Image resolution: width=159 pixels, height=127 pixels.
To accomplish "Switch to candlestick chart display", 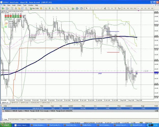I will tap(50, 8).
